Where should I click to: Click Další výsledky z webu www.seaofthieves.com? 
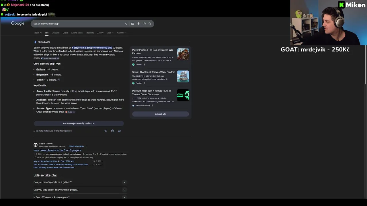[54, 168]
